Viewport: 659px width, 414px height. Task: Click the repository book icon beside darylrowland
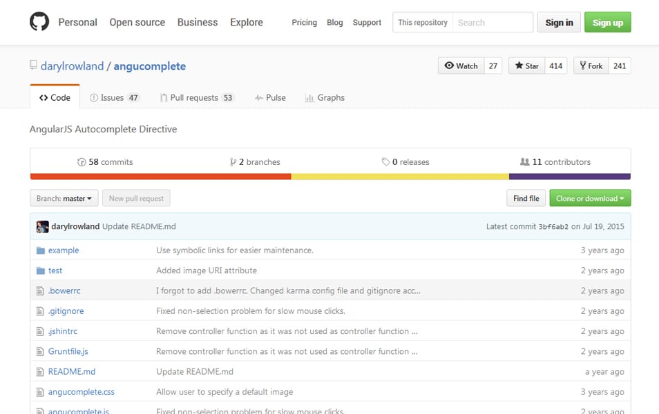[33, 65]
